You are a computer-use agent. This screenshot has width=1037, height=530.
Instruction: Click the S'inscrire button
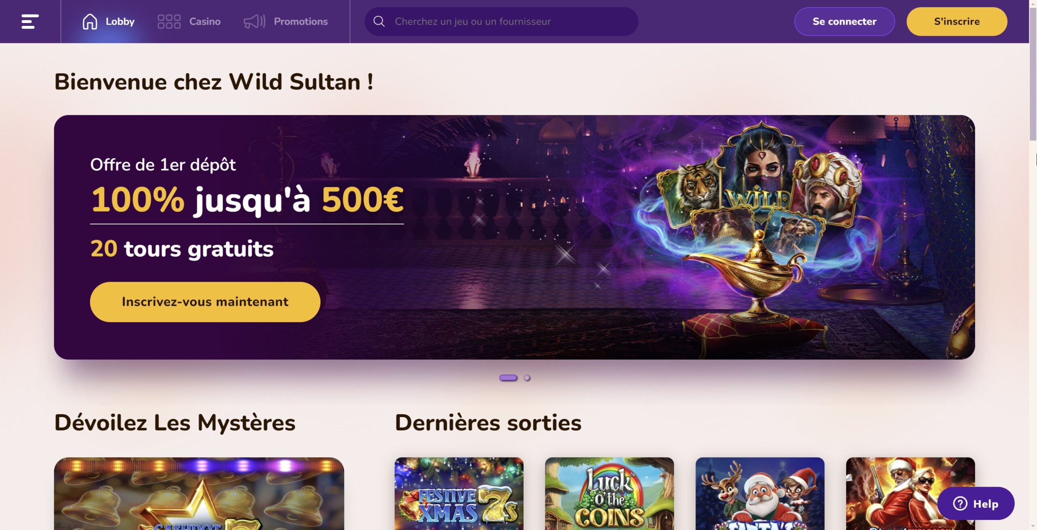tap(957, 21)
